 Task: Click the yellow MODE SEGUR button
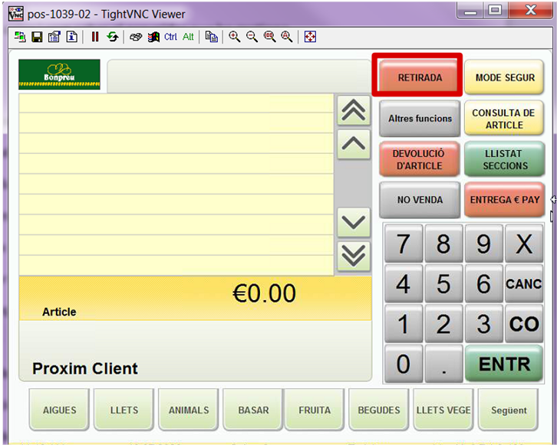pos(504,77)
